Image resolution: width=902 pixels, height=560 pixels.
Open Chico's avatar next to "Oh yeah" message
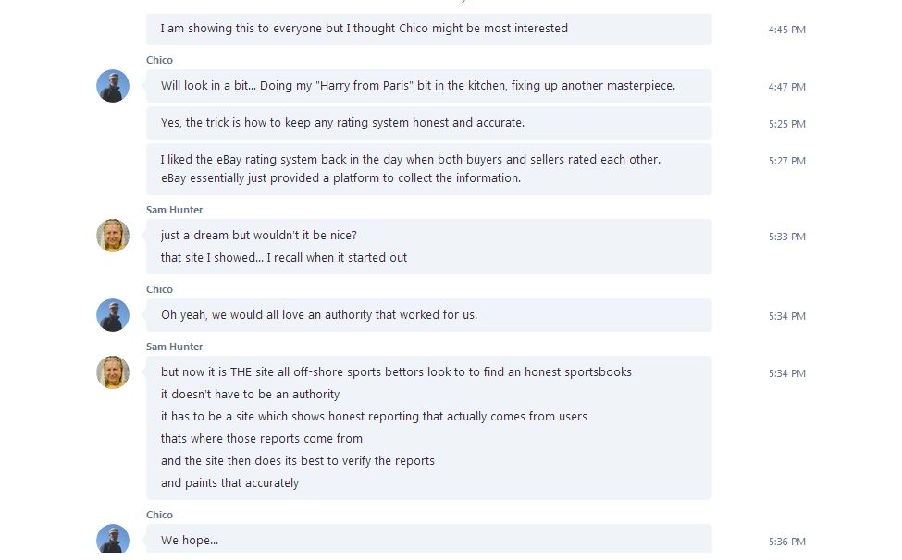[x=113, y=315]
